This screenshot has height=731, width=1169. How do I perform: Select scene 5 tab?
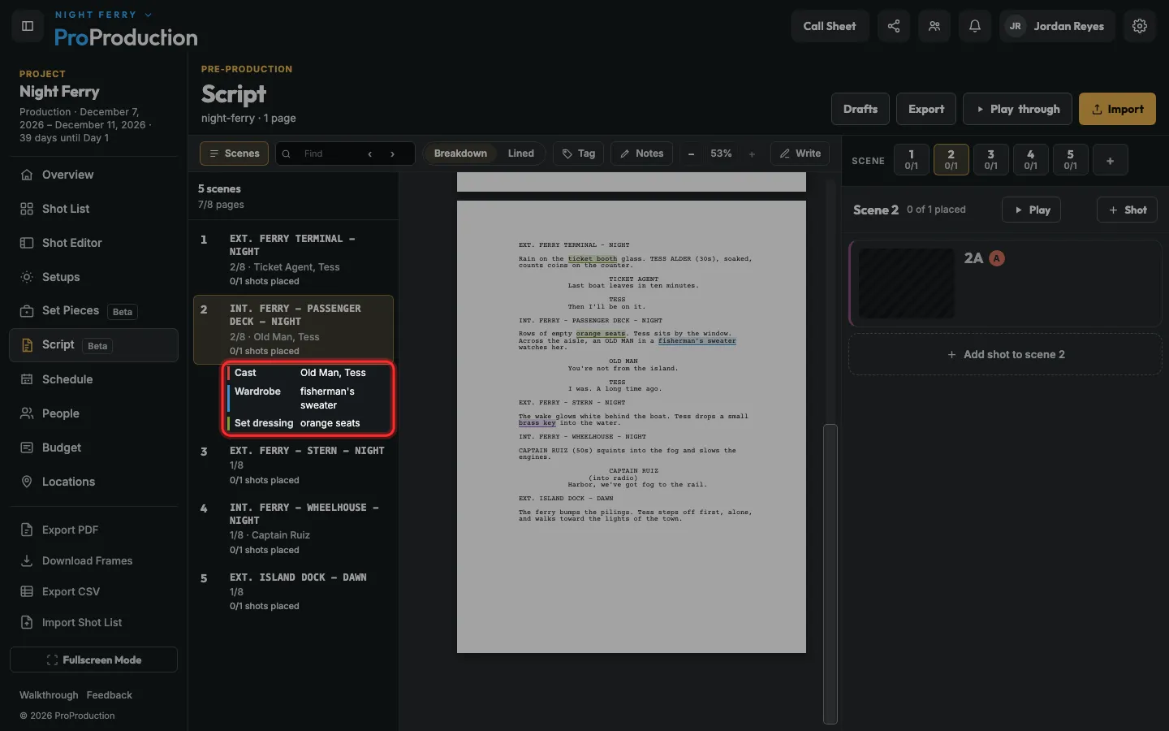click(1070, 160)
